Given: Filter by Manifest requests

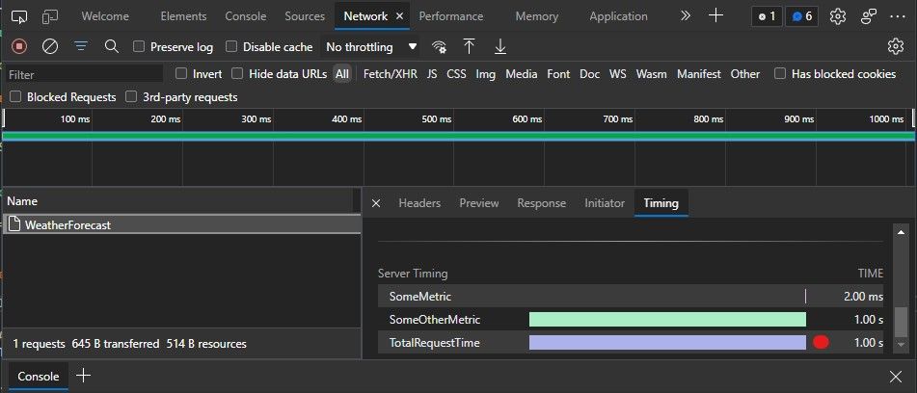Looking at the screenshot, I should point(699,73).
